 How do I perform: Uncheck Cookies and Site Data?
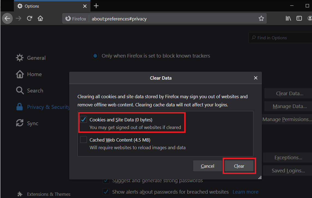pos(83,119)
